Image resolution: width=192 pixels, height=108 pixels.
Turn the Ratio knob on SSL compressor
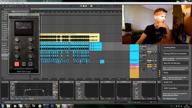17,56
